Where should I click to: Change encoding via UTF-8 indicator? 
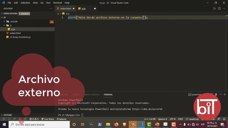[x=172, y=119]
